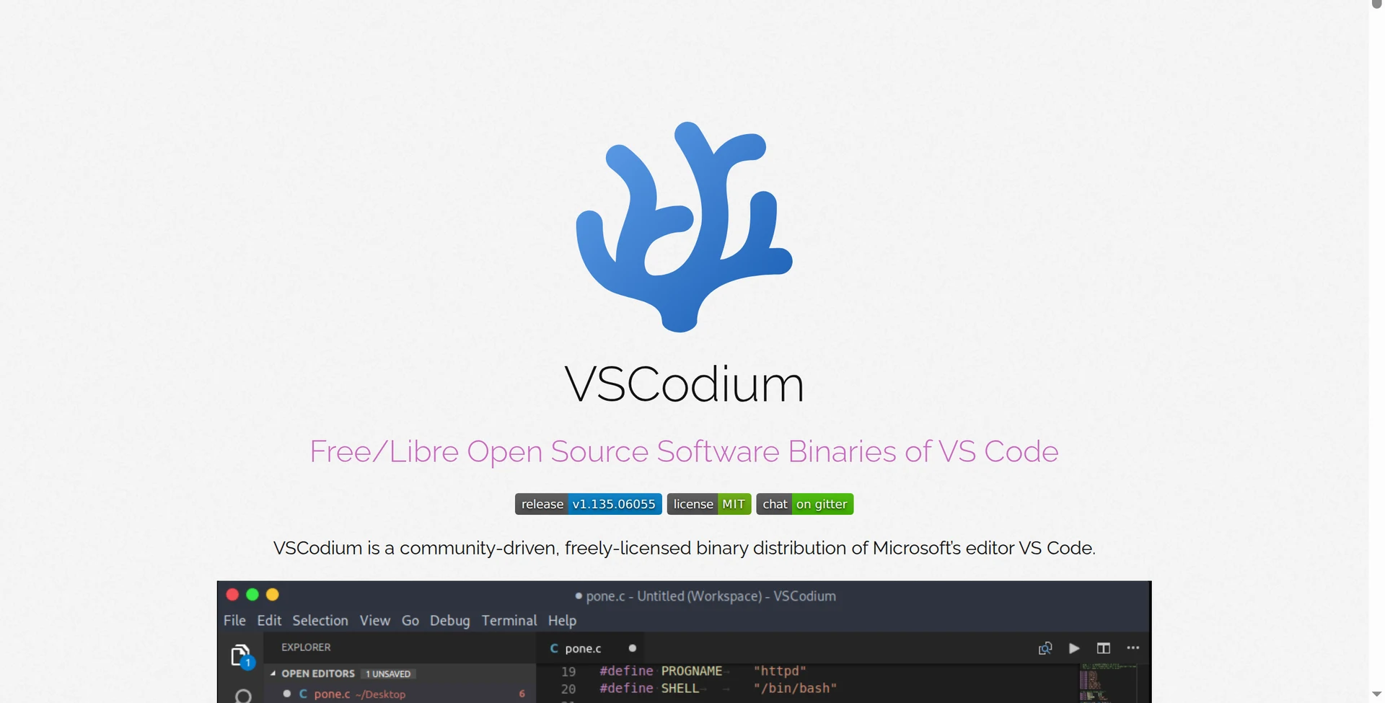Screen dimensions: 1385x703
Task: Click the VSCodium editor screenshot image
Action: pos(684,642)
